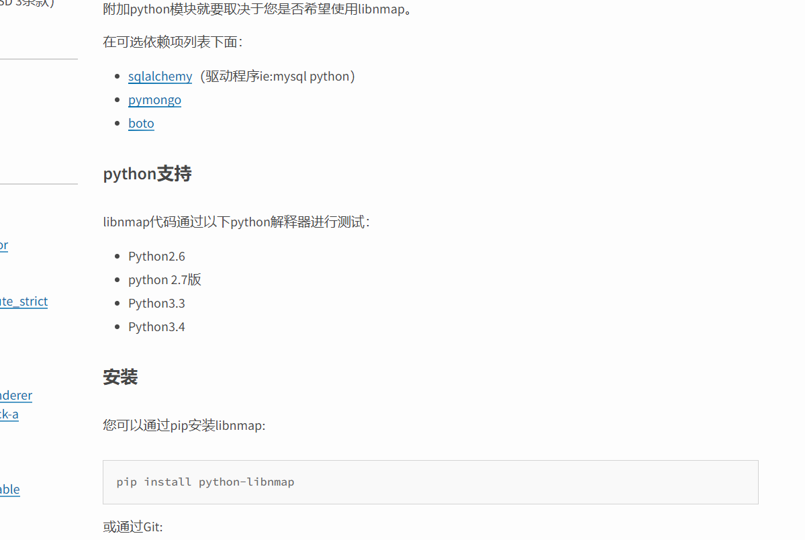805x540 pixels.
Task: Click the pip install python-libnmap code block
Action: tap(430, 482)
